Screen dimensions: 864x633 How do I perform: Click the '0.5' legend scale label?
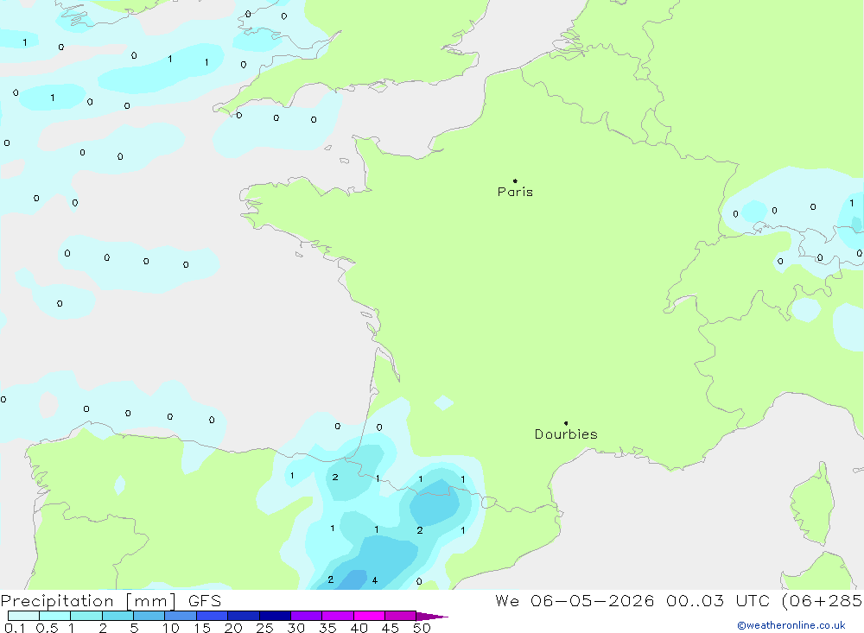pos(47,628)
